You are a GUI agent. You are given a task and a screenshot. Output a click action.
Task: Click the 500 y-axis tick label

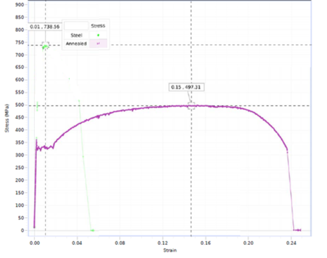(20, 105)
